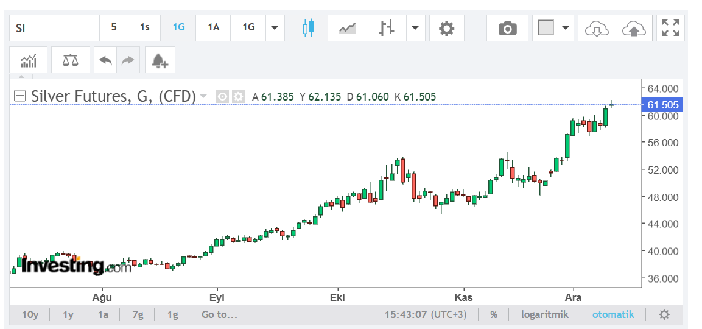Add an alert with the bell icon
The height and width of the screenshot is (329, 702).
pyautogui.click(x=160, y=60)
